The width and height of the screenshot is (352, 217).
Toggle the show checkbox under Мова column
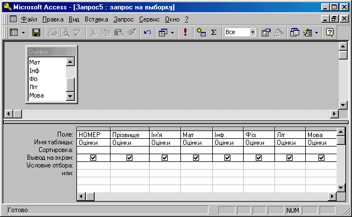321,158
